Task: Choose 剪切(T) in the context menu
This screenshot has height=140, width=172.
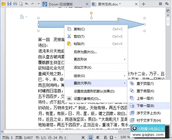Action: point(96,36)
